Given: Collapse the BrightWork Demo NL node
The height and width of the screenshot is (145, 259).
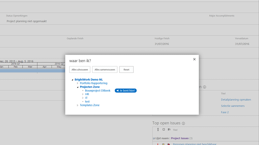Looking at the screenshot, I should 72,80.
